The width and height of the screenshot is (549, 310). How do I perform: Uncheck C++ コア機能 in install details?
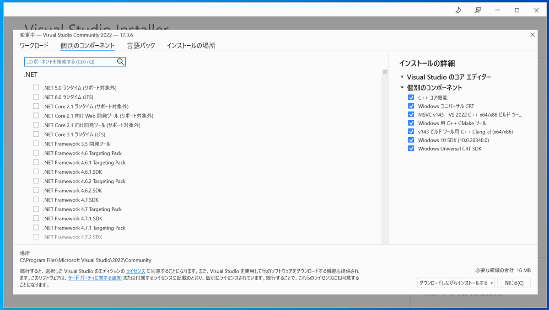411,97
